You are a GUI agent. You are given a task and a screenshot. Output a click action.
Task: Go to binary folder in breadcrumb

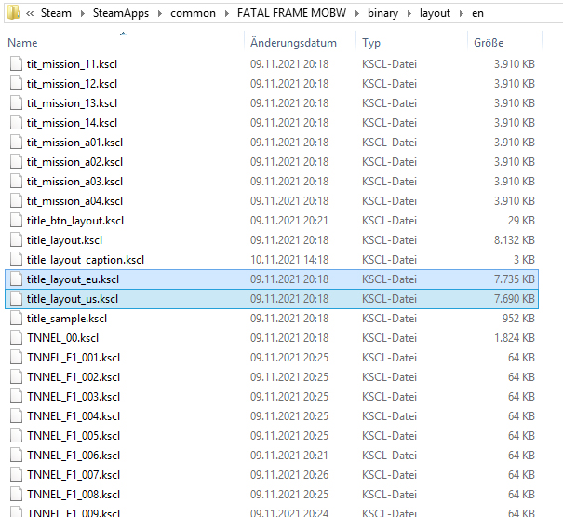tap(382, 13)
